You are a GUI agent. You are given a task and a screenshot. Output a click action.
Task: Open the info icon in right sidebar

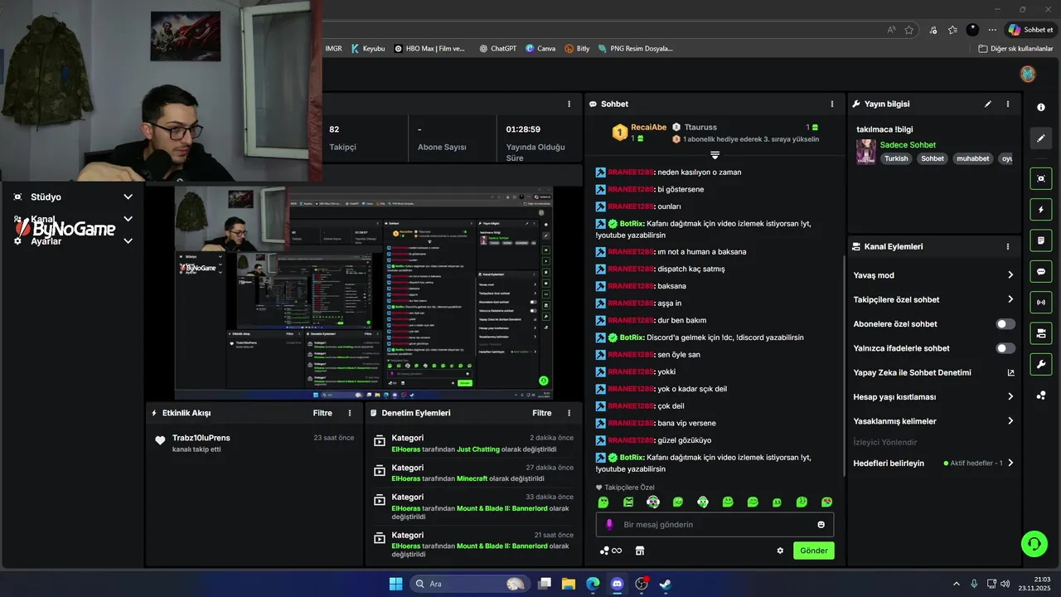(x=1041, y=107)
